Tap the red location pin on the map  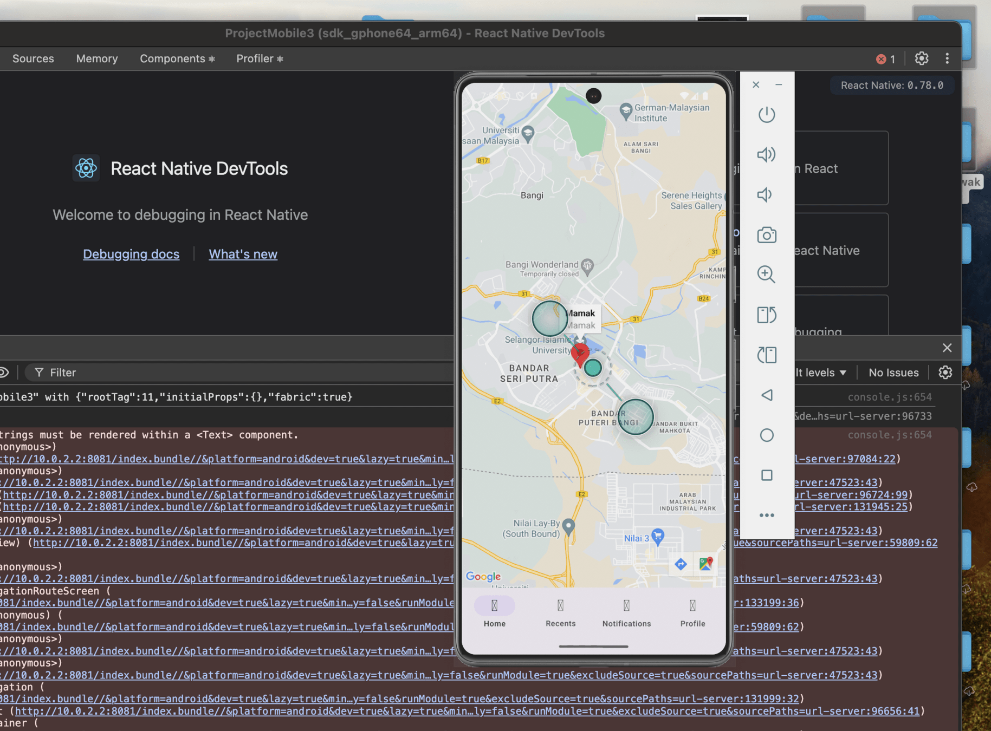pyautogui.click(x=580, y=355)
